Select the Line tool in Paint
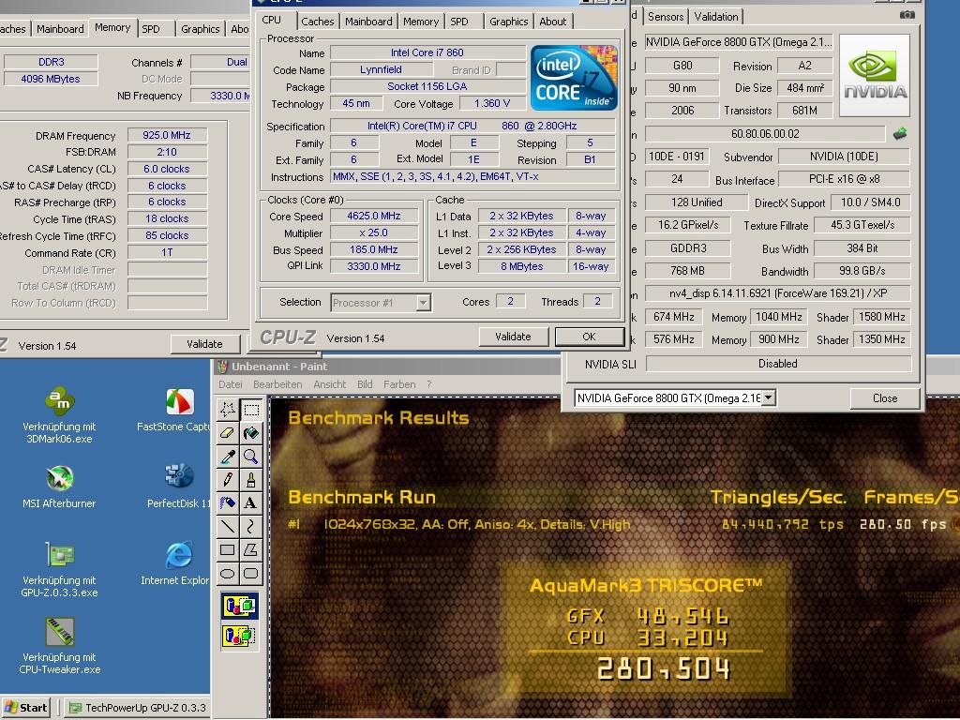Image resolution: width=960 pixels, height=720 pixels. (x=228, y=526)
